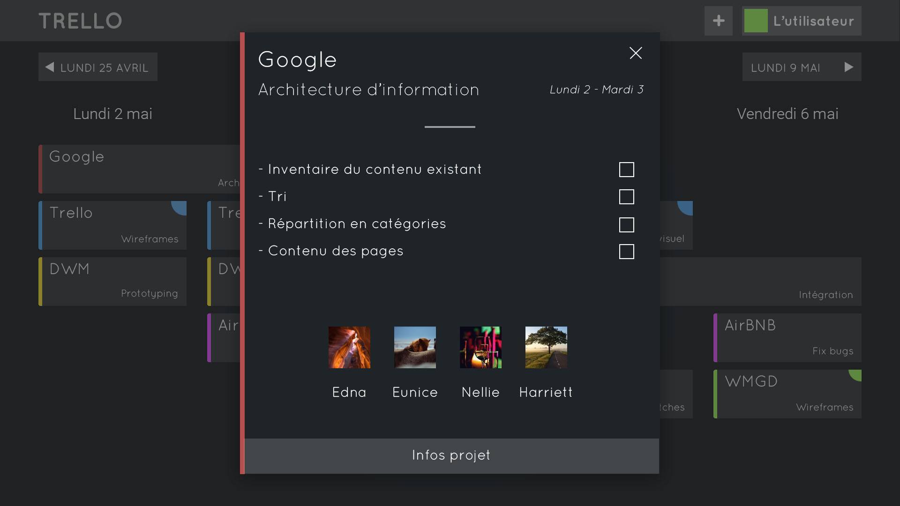
Task: Click Nellie's wine glass photo
Action: click(480, 347)
